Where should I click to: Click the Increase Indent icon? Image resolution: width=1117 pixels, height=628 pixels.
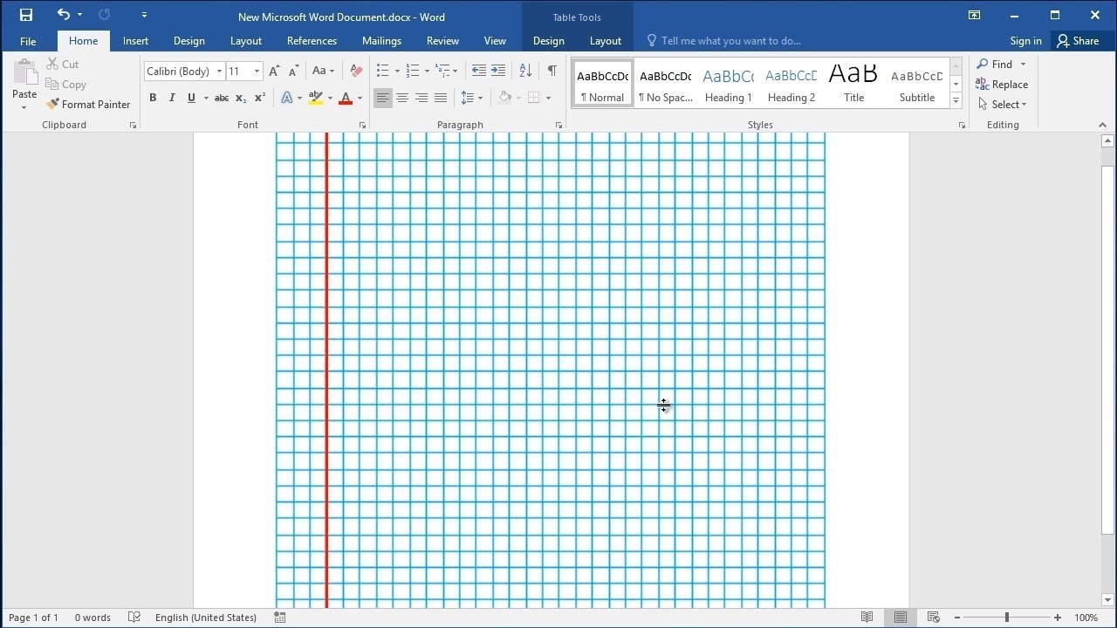[498, 72]
